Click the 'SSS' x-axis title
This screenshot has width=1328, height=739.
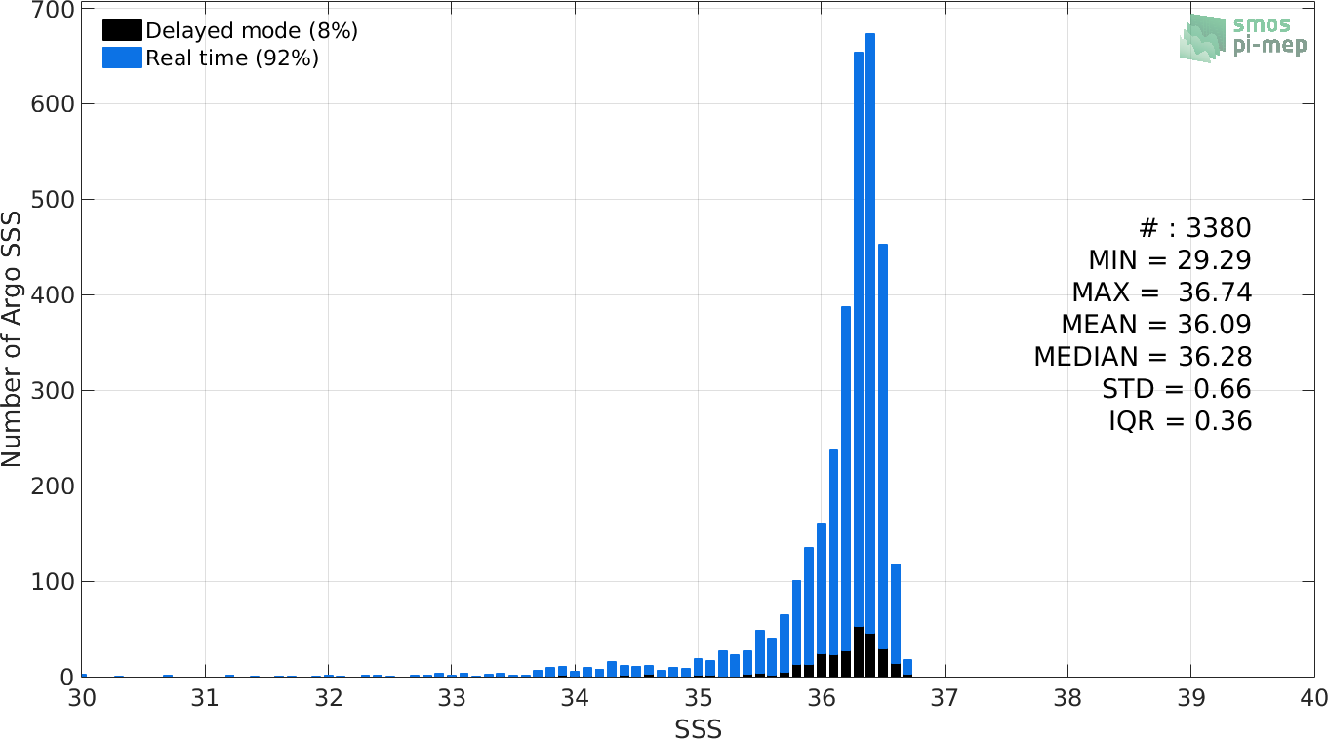(x=699, y=729)
